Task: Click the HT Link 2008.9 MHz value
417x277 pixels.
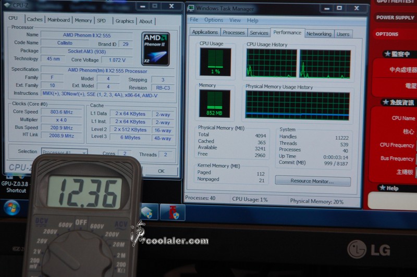Action: (62, 136)
